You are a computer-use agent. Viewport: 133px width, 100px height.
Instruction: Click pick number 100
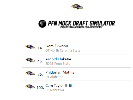coord(40,88)
